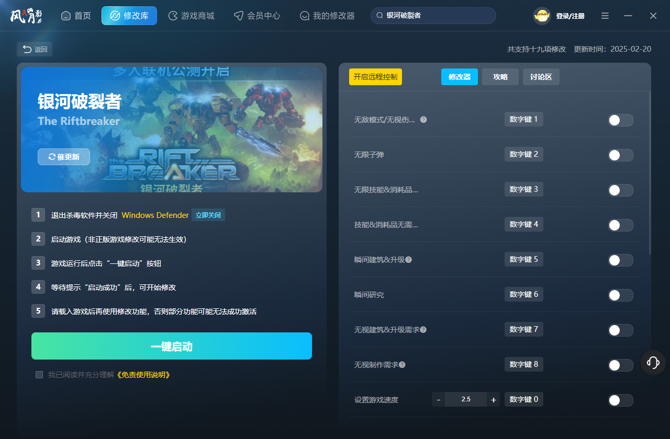Click help icon beside 无视制作需求
670x439 pixels.
tap(402, 365)
